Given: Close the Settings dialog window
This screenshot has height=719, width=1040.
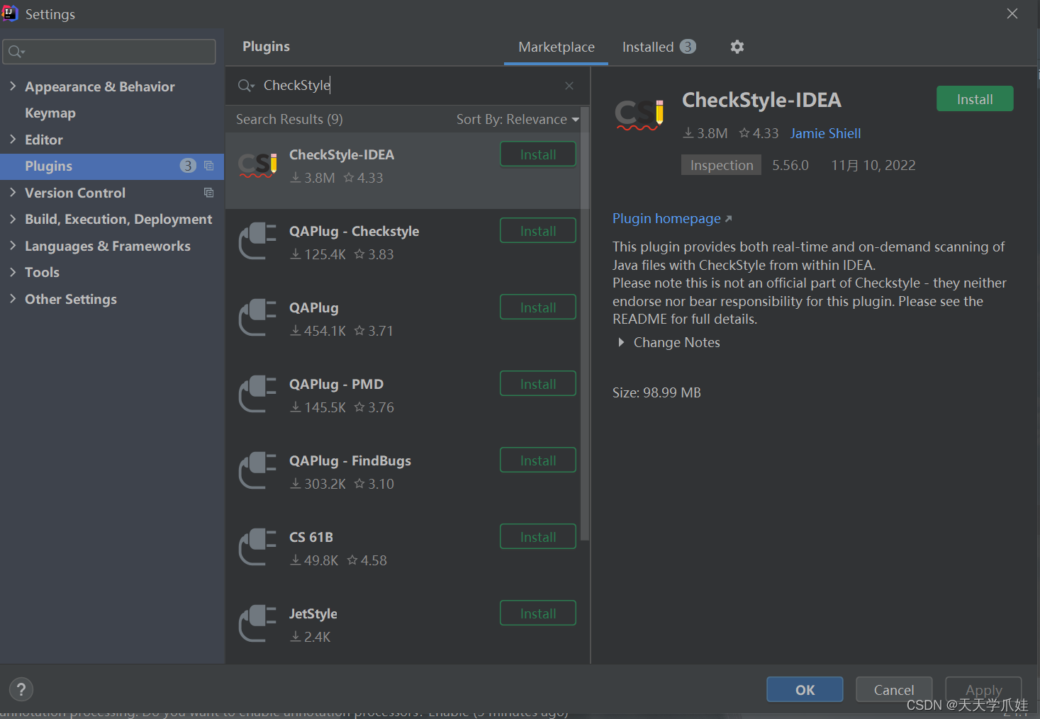Looking at the screenshot, I should tap(1012, 13).
